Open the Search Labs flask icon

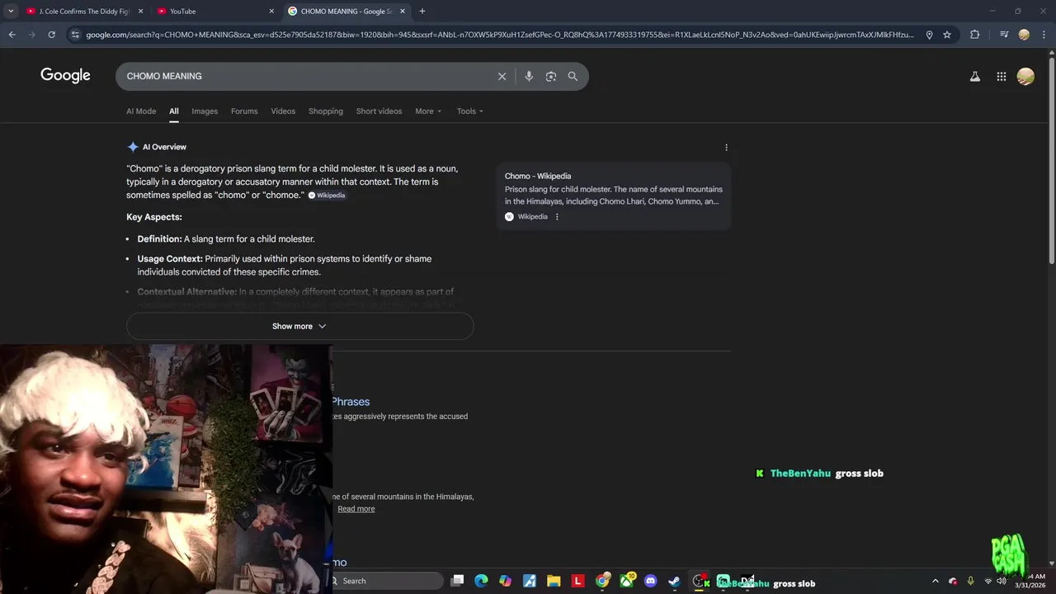click(975, 76)
